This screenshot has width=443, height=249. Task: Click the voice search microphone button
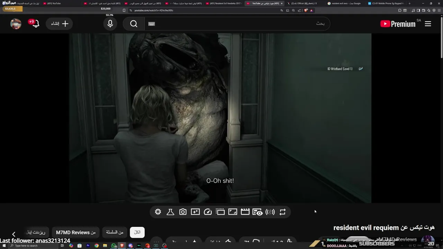[x=110, y=24]
